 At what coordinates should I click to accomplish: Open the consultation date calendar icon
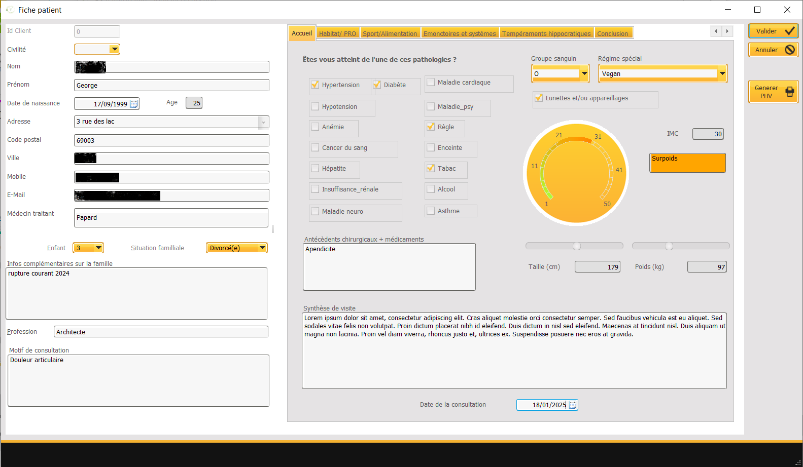point(573,405)
